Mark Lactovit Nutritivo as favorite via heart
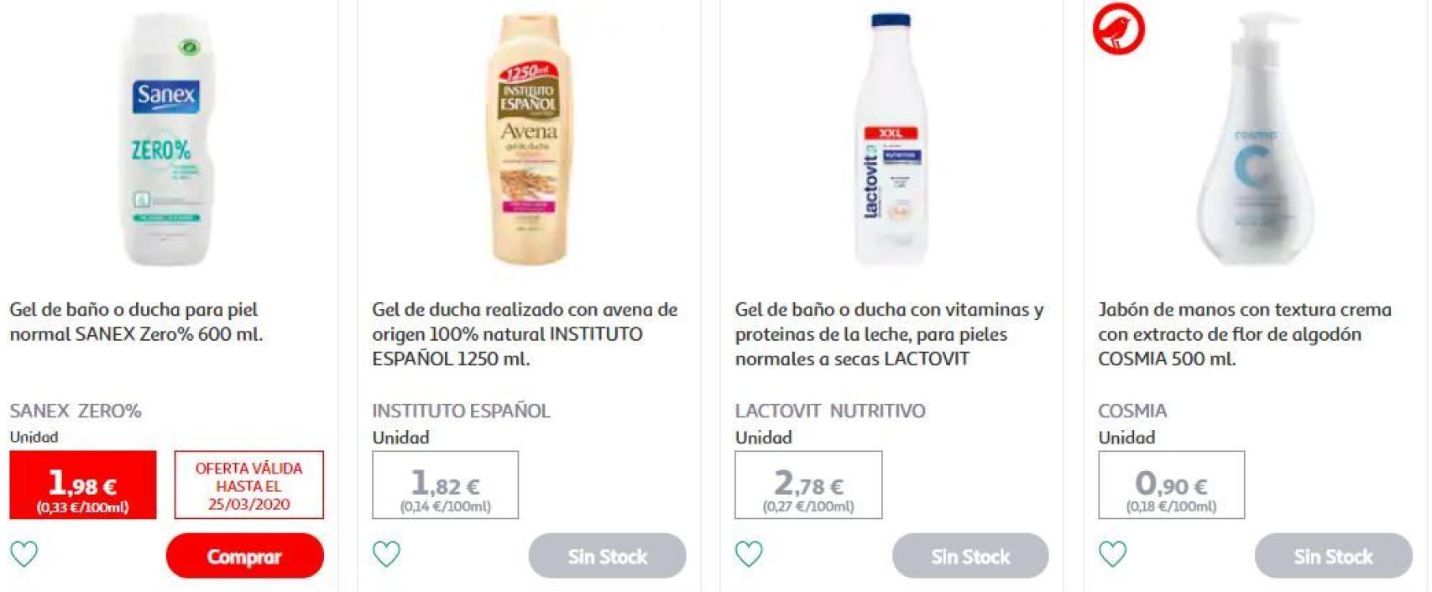The image size is (1432, 592). (x=749, y=554)
